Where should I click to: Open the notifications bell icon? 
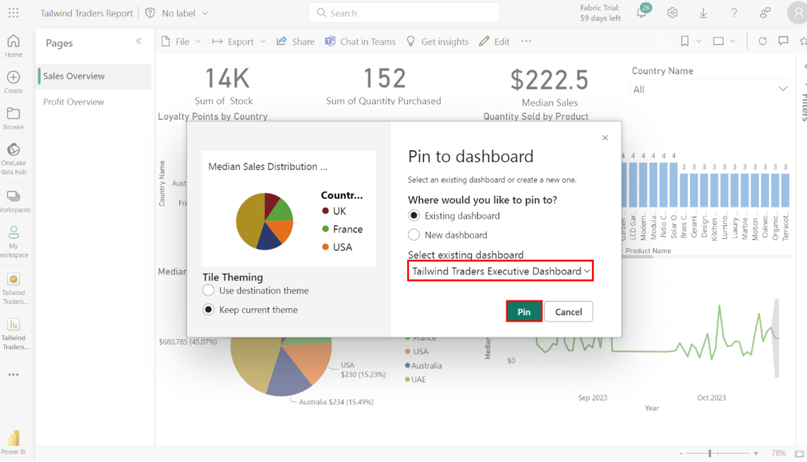pos(641,13)
